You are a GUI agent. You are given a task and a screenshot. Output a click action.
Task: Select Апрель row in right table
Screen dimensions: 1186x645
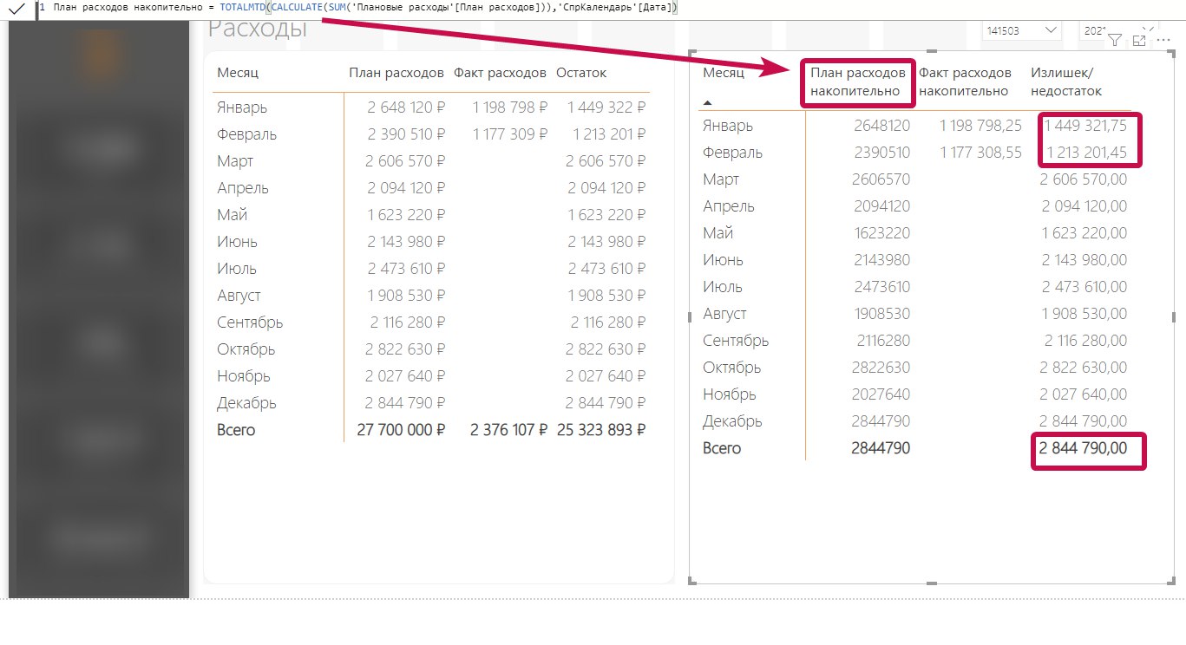[915, 206]
